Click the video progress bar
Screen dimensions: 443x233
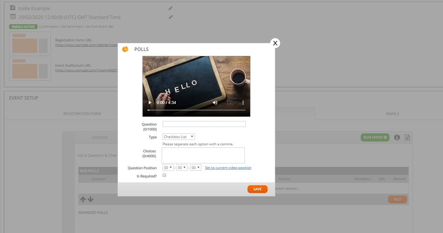click(x=196, y=110)
